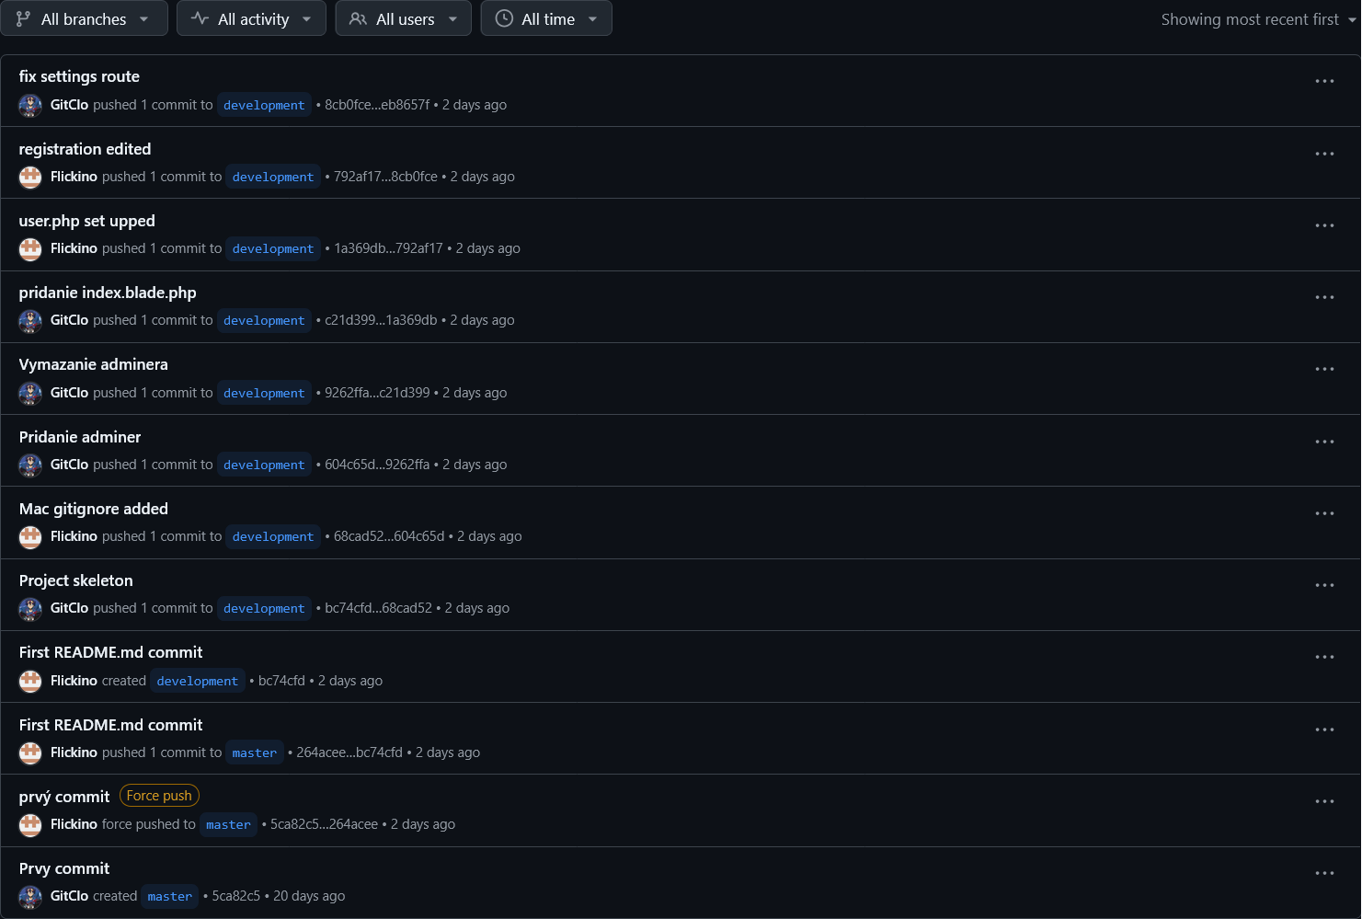Click the Flickino avatar on the Mac gitignore added row
This screenshot has height=919, width=1362.
click(30, 536)
